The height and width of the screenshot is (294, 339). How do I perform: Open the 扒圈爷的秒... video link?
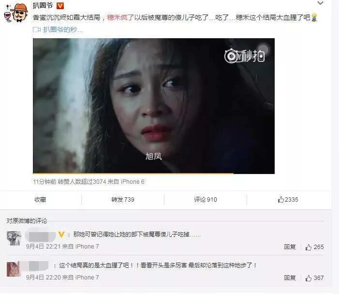pyautogui.click(x=63, y=29)
